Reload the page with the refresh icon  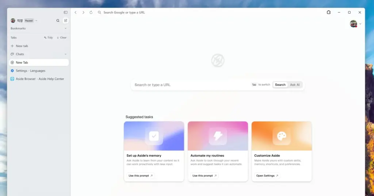(91, 12)
